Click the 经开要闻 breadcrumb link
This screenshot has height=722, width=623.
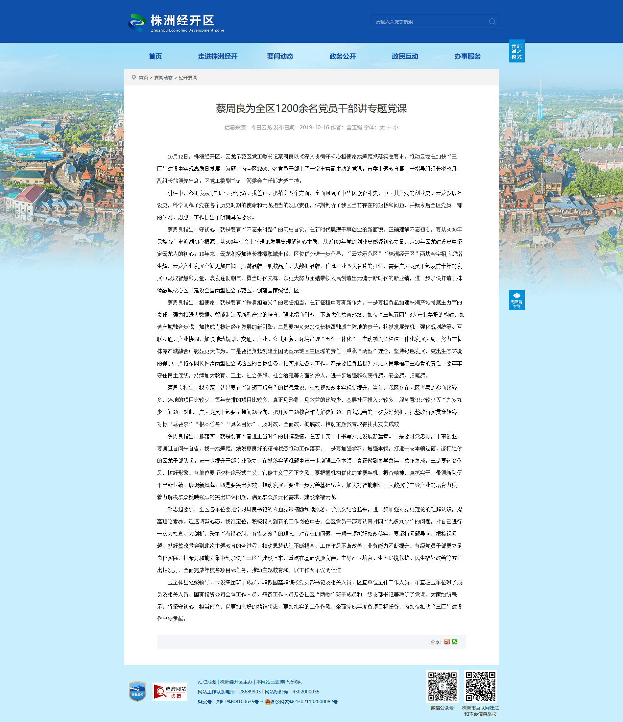pyautogui.click(x=188, y=78)
